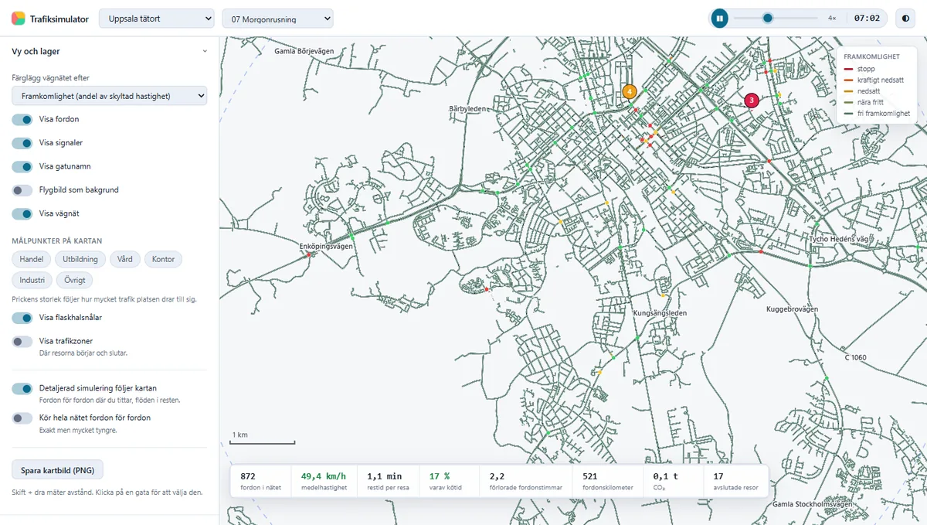
Task: Click the Tycho Hedéns väg label
Action: click(838, 239)
